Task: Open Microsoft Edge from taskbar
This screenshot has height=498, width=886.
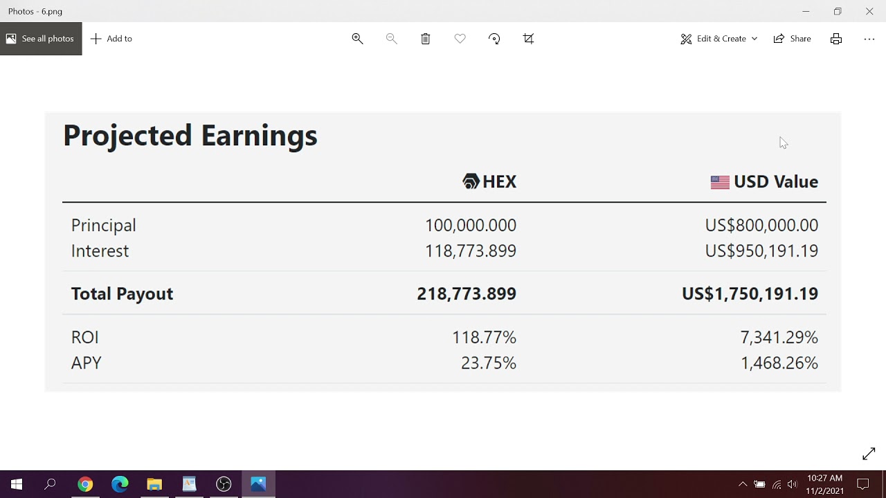Action: click(120, 484)
